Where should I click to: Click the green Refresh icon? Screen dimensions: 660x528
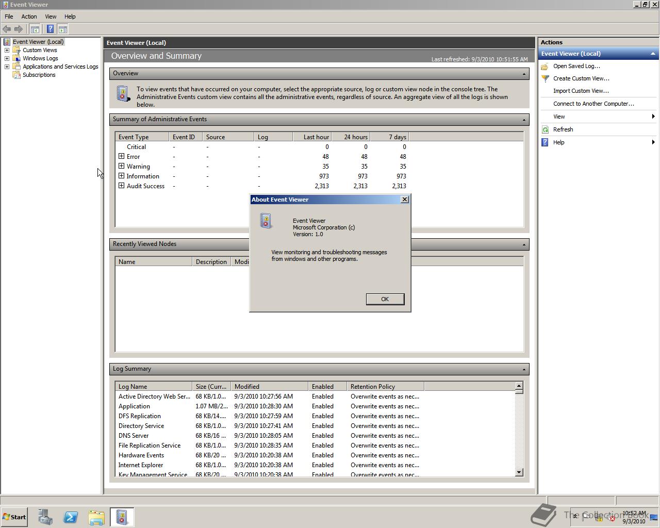coord(545,129)
